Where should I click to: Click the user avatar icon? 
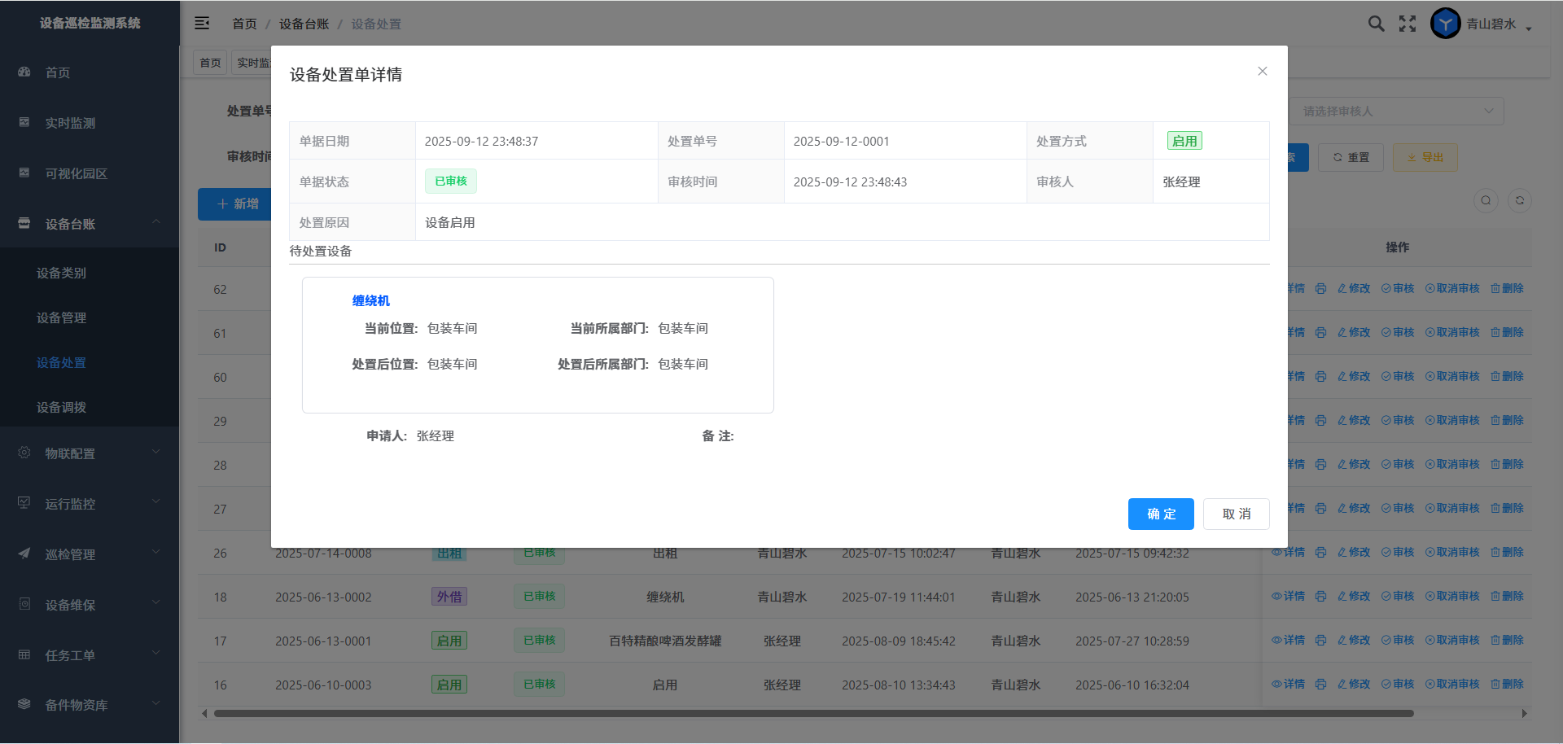[x=1445, y=24]
